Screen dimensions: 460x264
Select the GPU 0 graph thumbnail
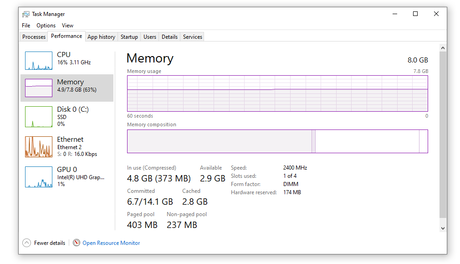[39, 177]
